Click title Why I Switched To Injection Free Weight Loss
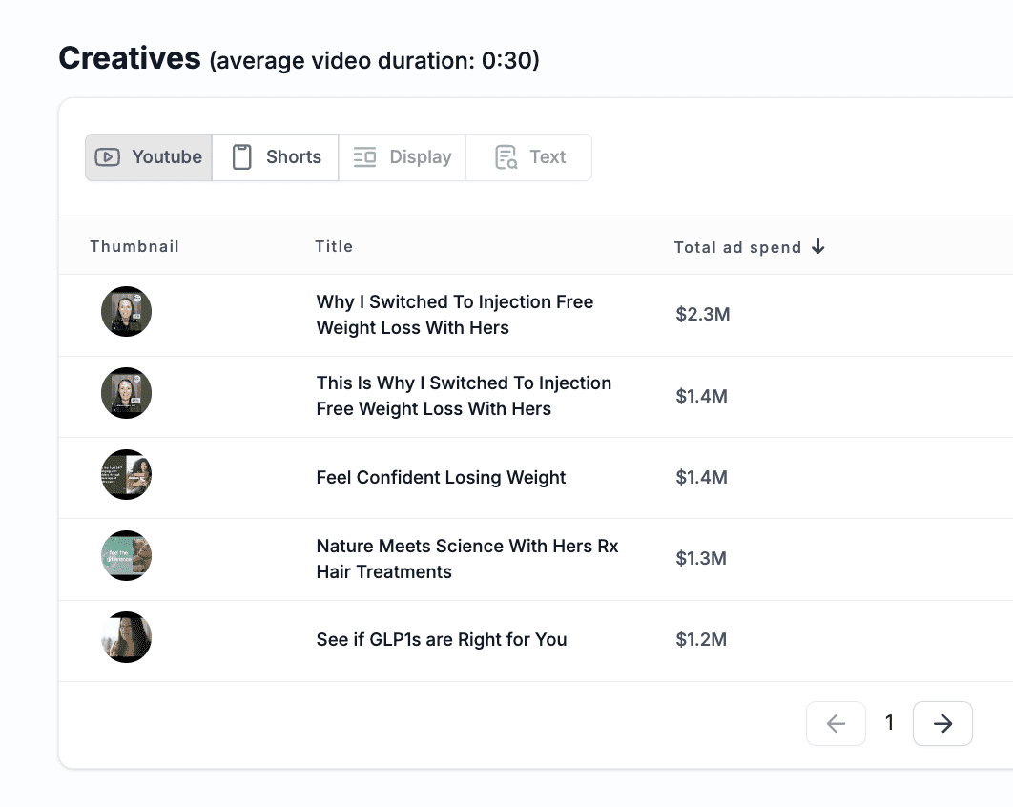This screenshot has width=1013, height=807. (x=455, y=315)
